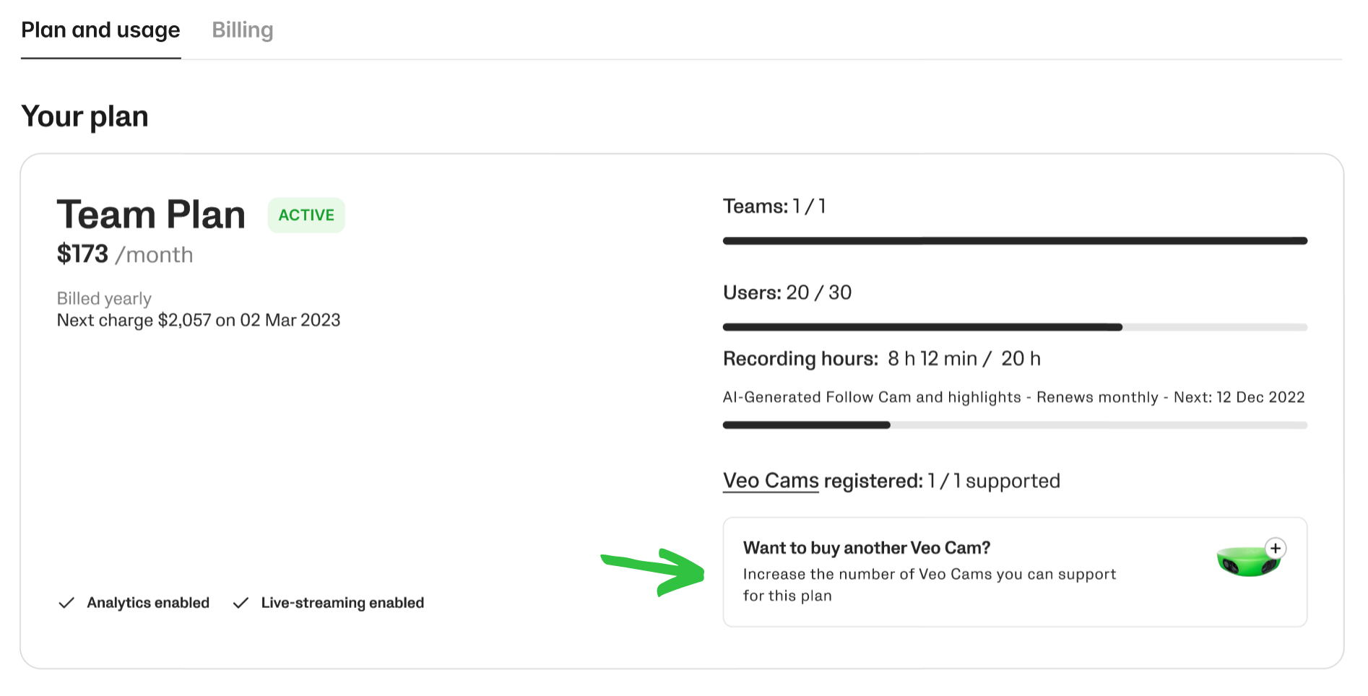Screen dimensions: 1368x696
Task: Click the Team Plan heading
Action: click(x=151, y=215)
